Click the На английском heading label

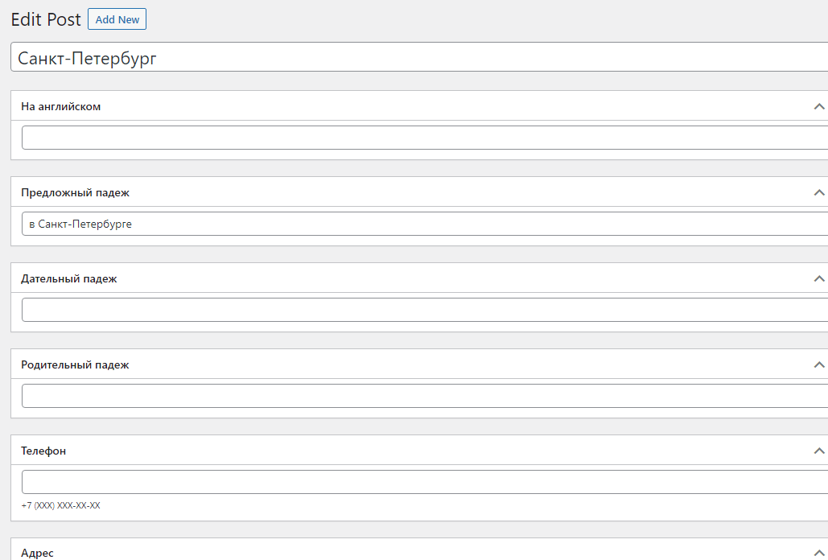pos(61,106)
